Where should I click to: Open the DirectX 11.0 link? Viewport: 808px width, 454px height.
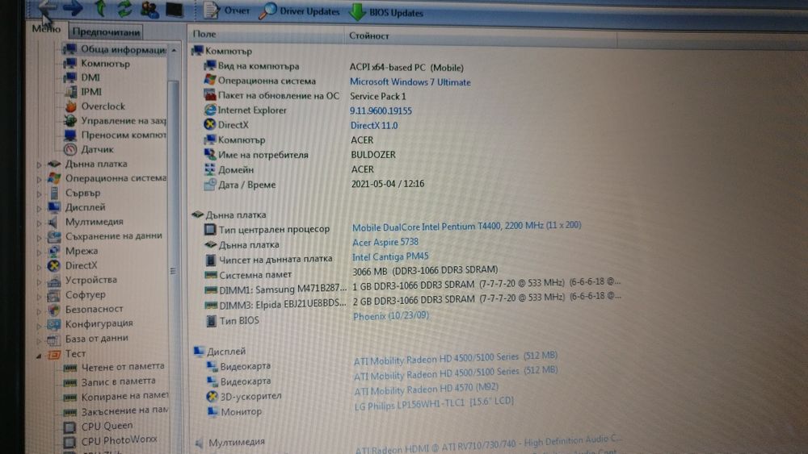pos(374,126)
